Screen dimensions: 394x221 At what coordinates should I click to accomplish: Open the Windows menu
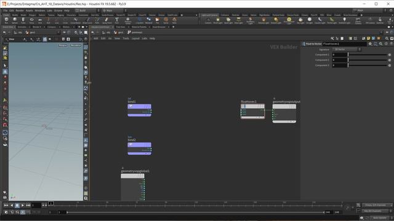click(x=39, y=10)
